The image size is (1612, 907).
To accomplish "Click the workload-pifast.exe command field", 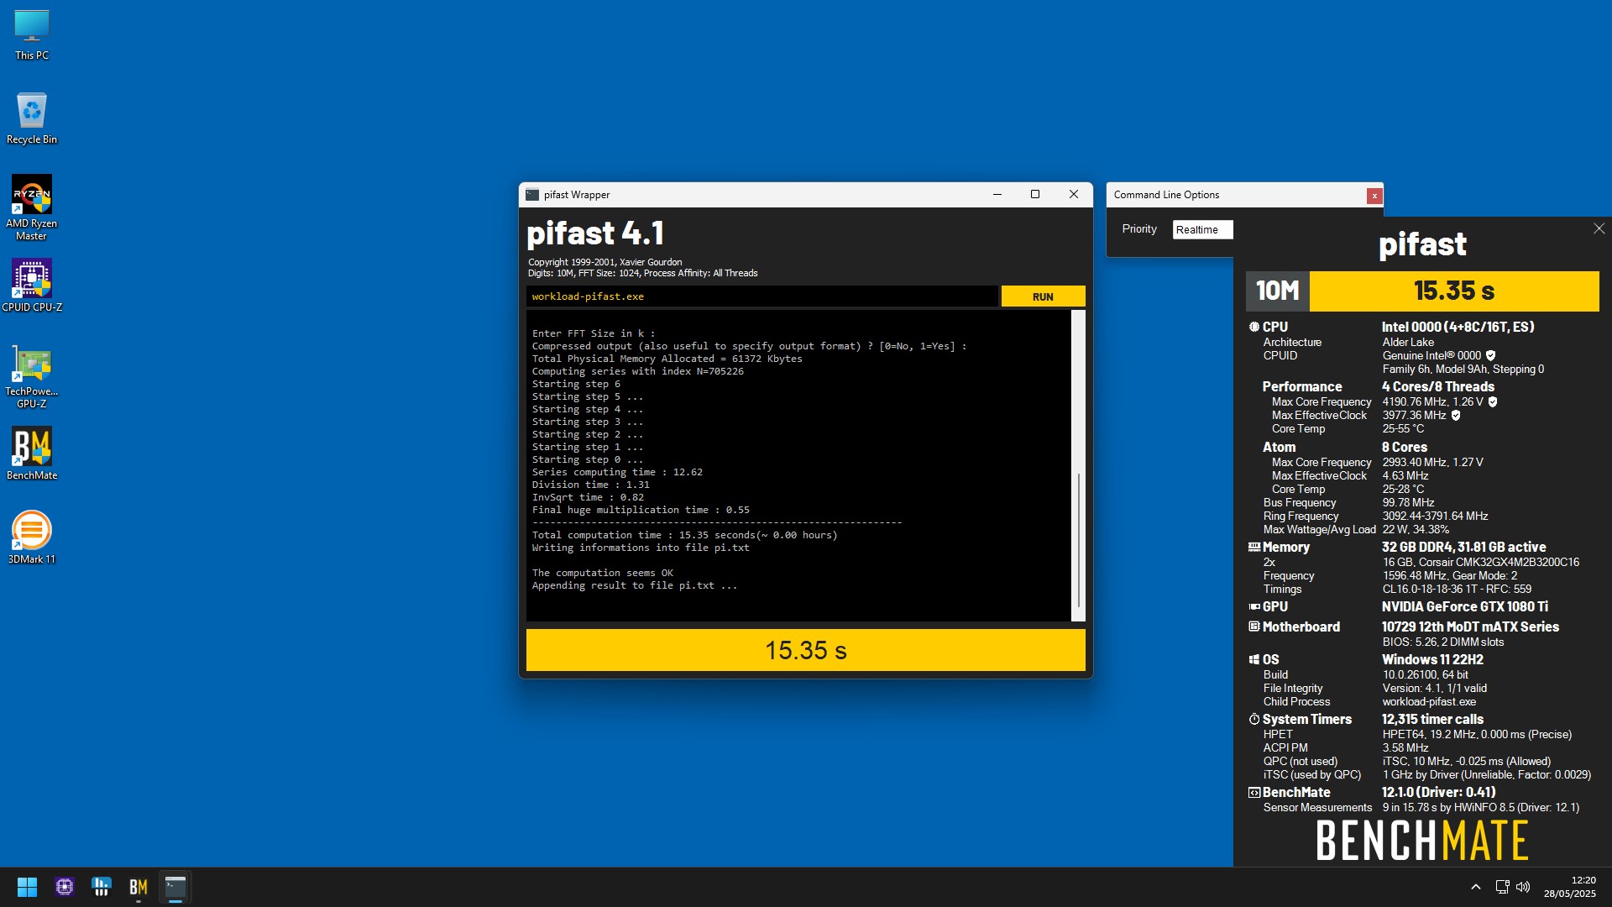I will [x=762, y=296].
